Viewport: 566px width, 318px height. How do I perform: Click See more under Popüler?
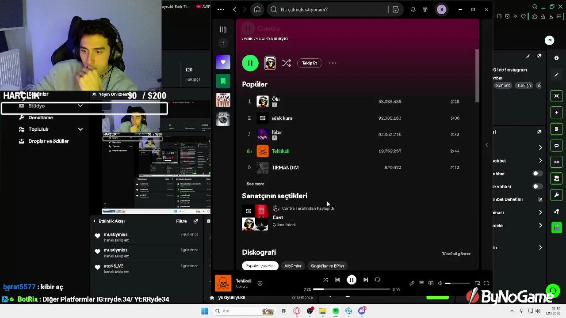(x=256, y=184)
